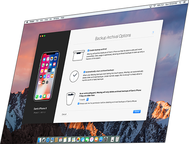
Task: Launch Safari from the Dock
Action: [x=48, y=140]
